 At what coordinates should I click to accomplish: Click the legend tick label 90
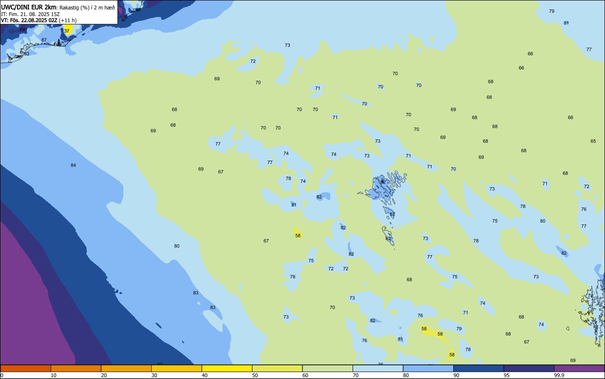[x=456, y=375]
